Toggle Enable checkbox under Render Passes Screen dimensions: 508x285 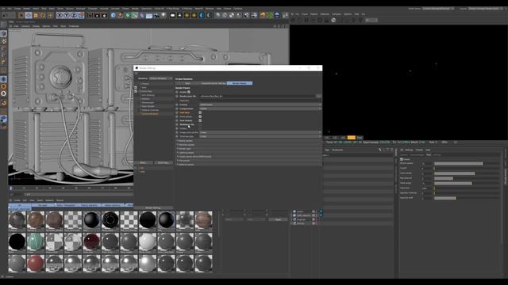point(189,92)
